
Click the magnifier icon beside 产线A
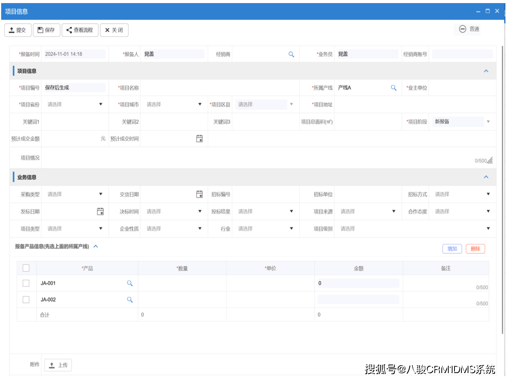pyautogui.click(x=393, y=88)
